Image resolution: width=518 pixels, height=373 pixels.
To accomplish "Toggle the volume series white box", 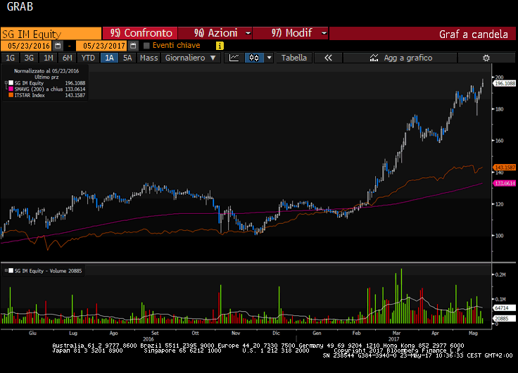I will [10, 270].
